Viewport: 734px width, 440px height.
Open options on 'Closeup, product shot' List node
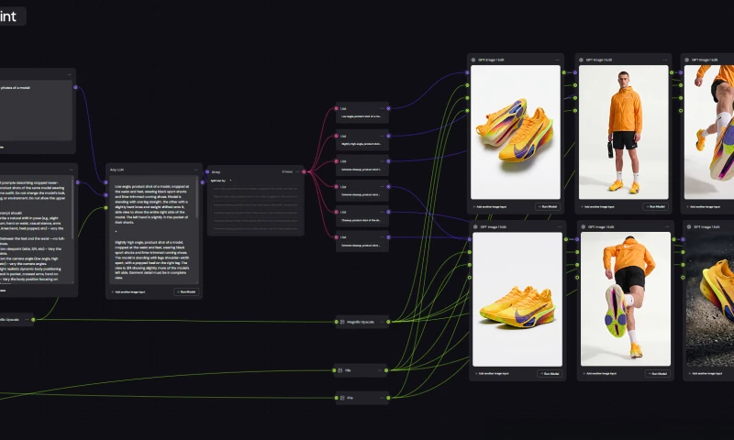[x=382, y=212]
